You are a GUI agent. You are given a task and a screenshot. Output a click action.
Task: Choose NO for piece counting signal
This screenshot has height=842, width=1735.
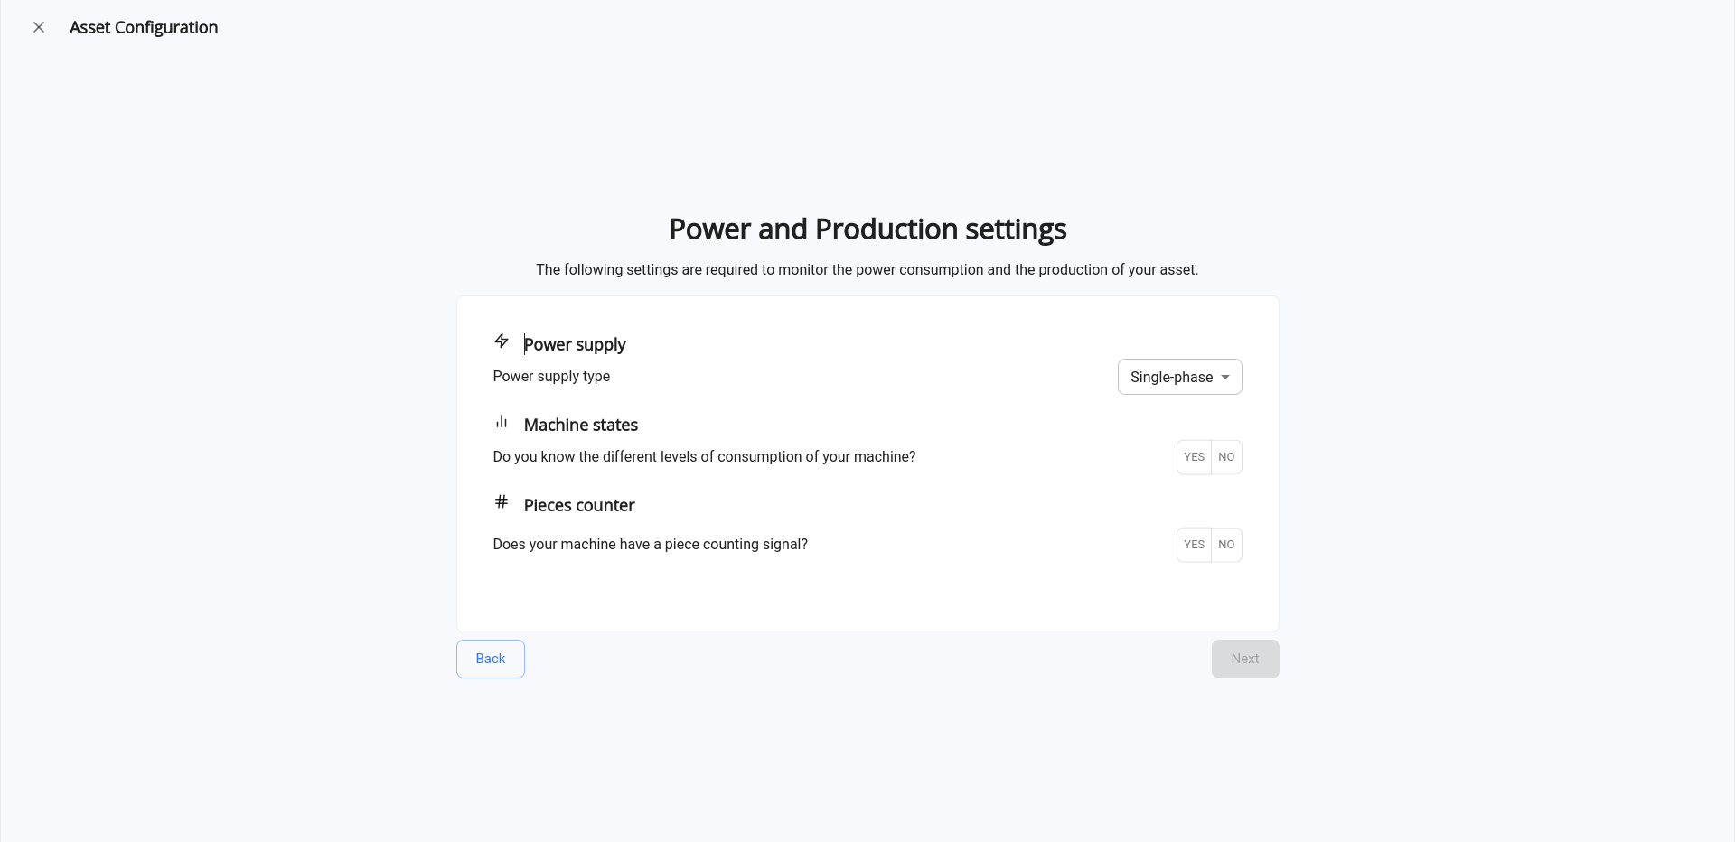pyautogui.click(x=1226, y=545)
